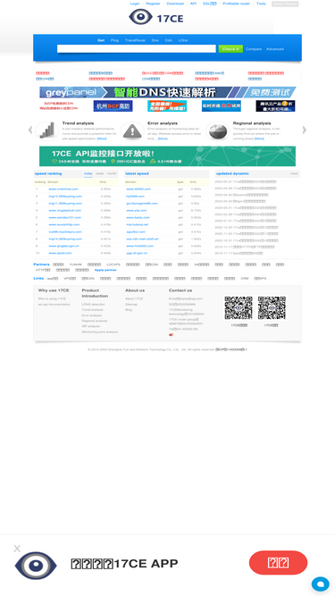Viewport: 335px width, 596px height.
Task: Close the 17CE APP bottom banner
Action: (17, 549)
